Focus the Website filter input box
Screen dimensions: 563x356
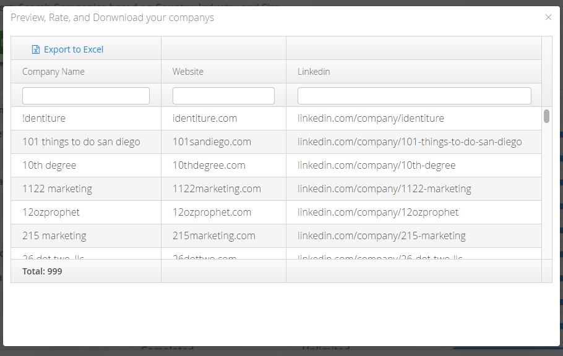coord(223,96)
